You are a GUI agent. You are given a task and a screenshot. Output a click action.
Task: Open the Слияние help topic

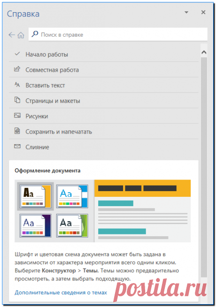104,147
